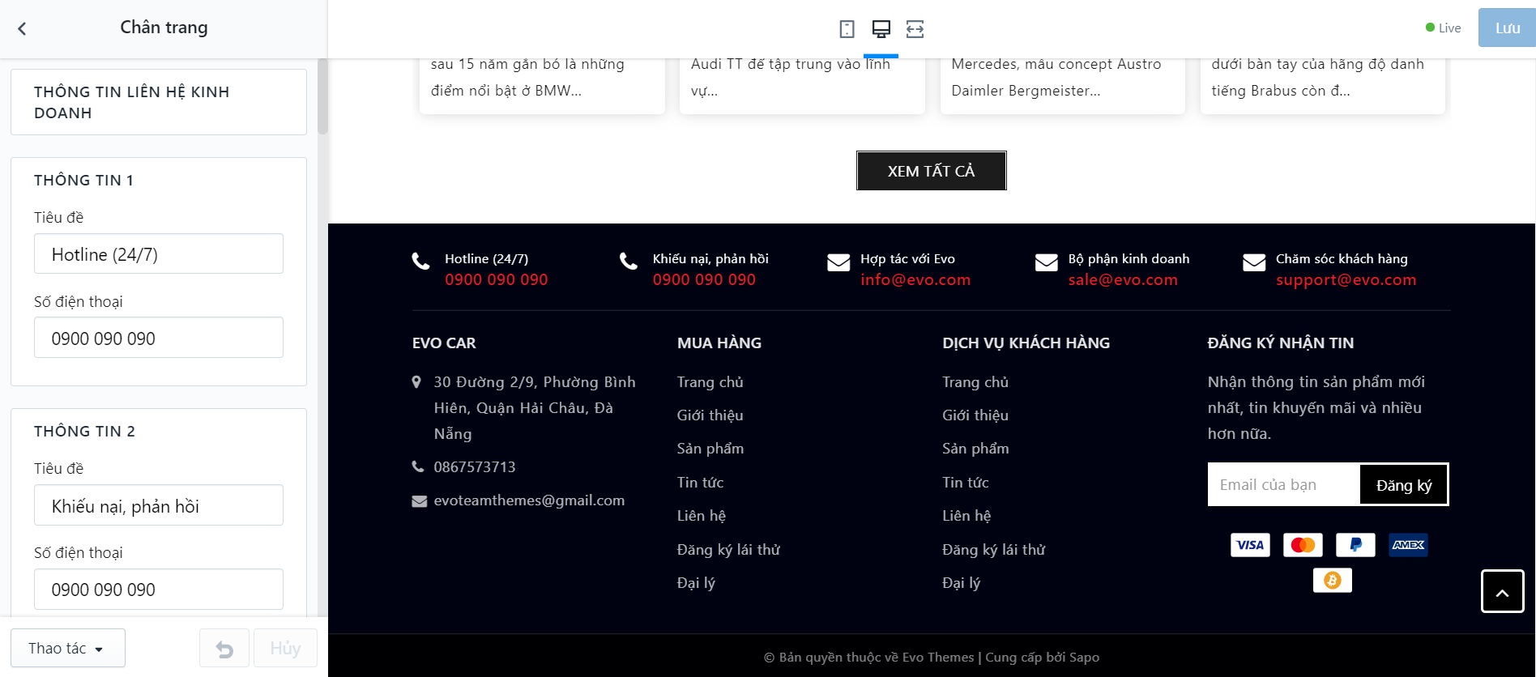Click the Amex payment icon
Viewport: 1536px width, 677px height.
point(1408,545)
